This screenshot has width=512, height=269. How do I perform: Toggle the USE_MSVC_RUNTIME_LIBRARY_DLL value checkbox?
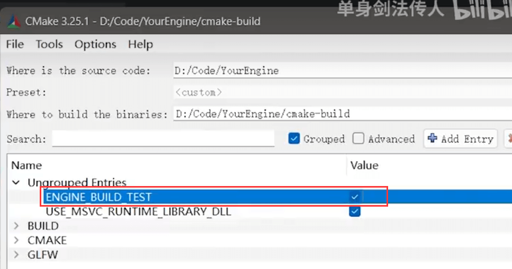click(355, 211)
